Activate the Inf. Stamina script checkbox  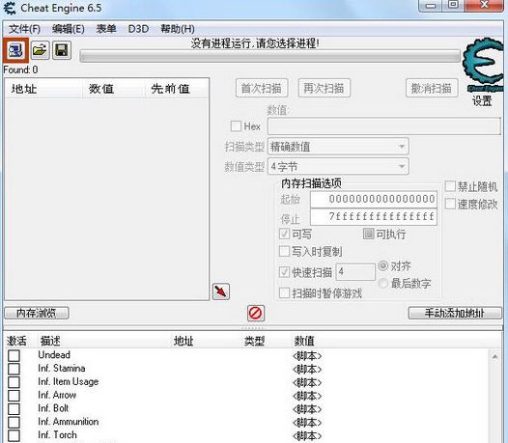14,369
